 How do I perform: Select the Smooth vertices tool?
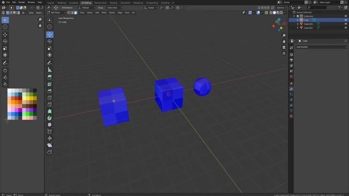click(50, 125)
